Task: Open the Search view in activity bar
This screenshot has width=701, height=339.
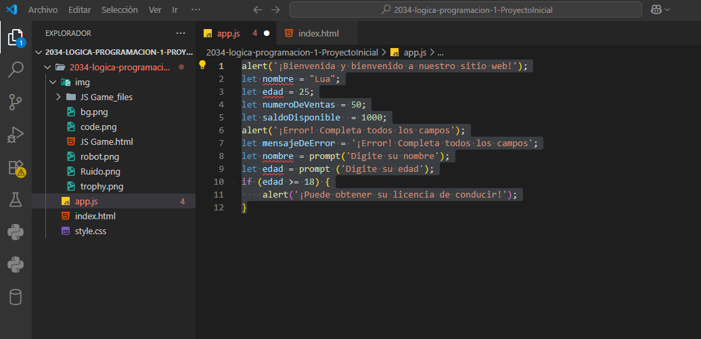Action: click(x=16, y=70)
